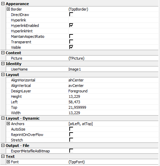Viewport: 160px width, 166px height.
Task: Collapse the Layout - Dynamic category
Action: coord(3,118)
